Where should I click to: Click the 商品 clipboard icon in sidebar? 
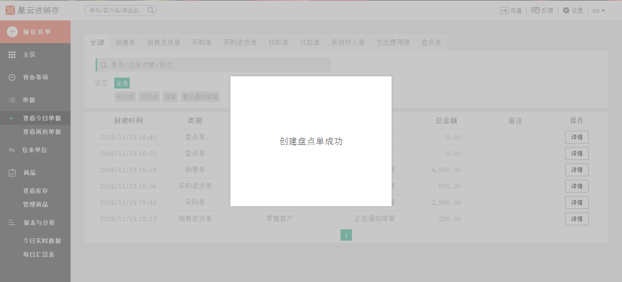pos(12,173)
